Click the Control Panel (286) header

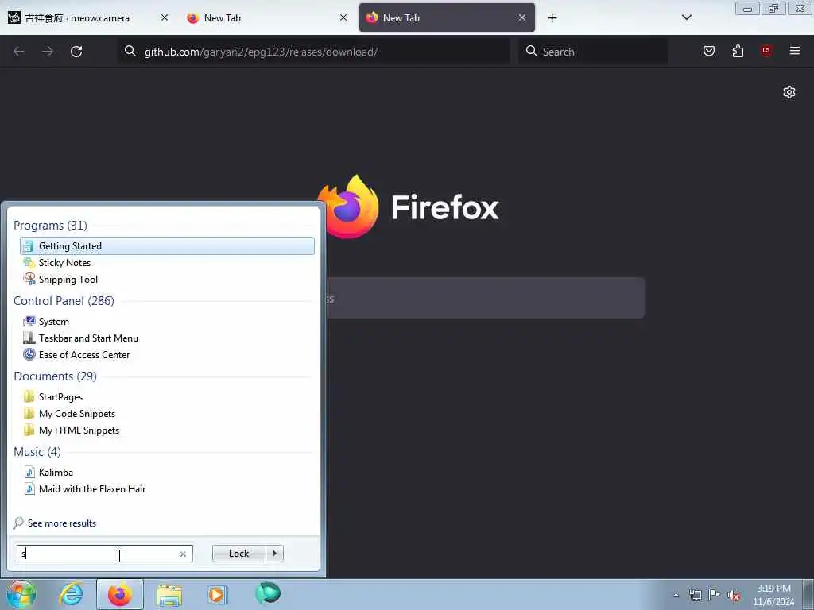coord(64,301)
